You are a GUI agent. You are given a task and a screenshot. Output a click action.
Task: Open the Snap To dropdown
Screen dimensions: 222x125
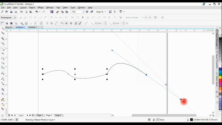coord(101,12)
